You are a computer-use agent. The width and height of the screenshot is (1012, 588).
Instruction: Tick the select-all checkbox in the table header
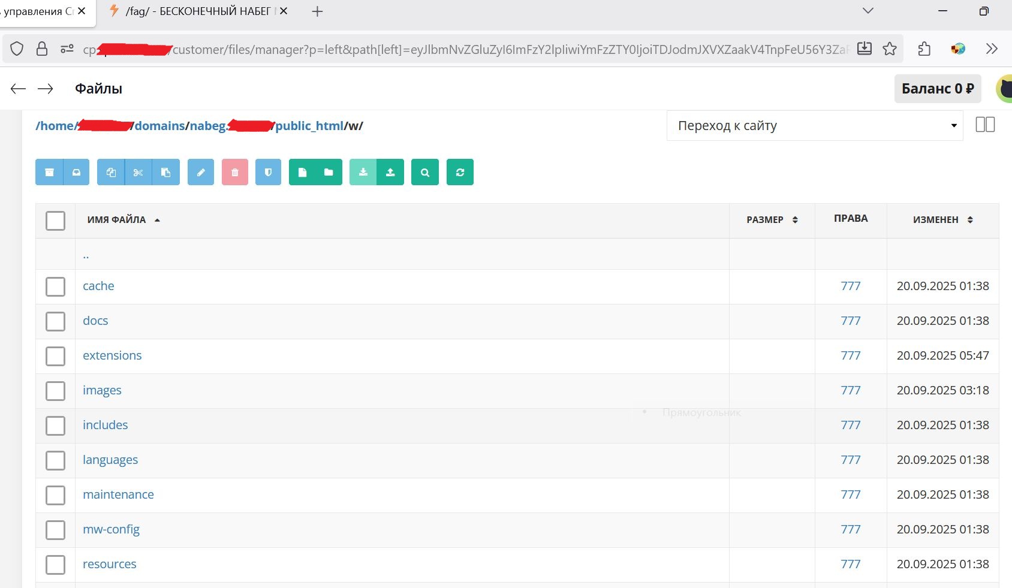(55, 221)
